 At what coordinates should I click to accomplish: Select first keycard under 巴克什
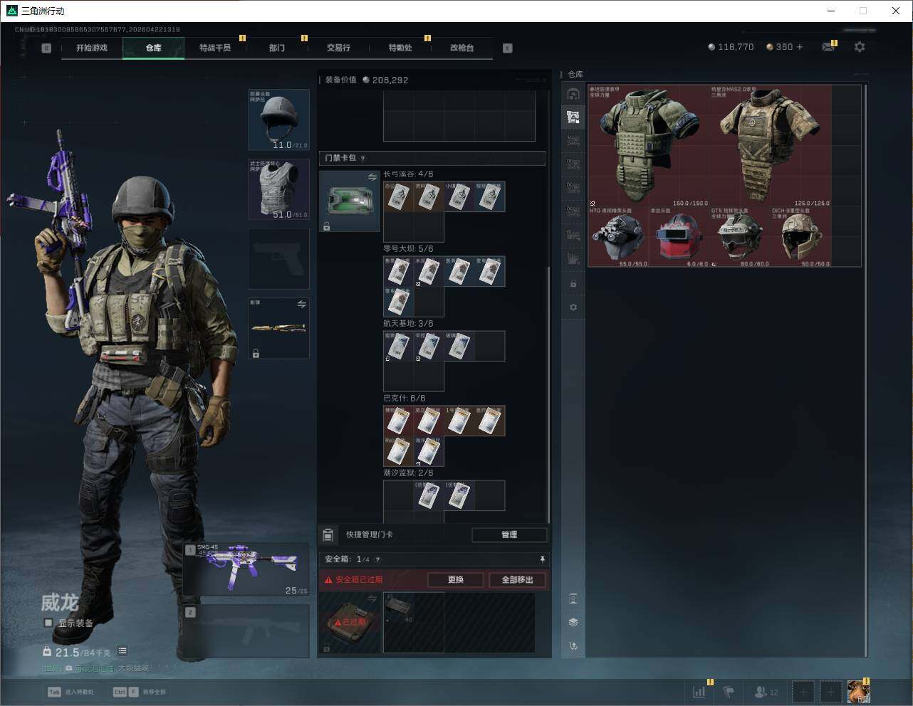point(399,421)
